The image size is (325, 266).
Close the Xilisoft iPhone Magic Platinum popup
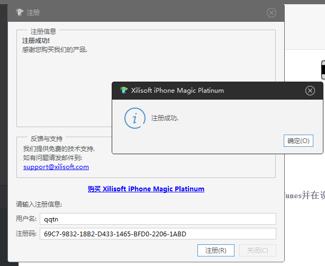[310, 91]
